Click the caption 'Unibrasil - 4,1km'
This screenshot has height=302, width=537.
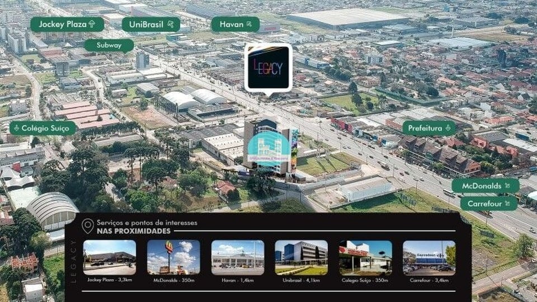[302, 280]
